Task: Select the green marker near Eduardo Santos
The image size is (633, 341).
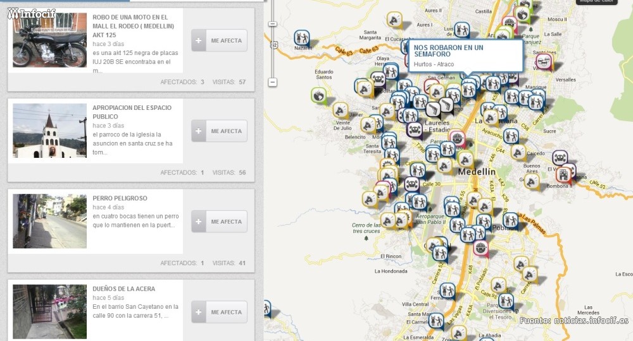Action: click(319, 95)
